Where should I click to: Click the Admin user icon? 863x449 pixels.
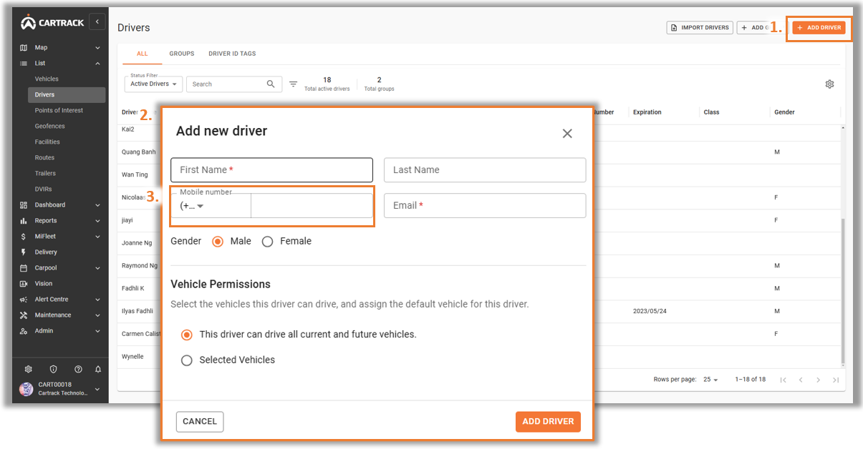24,331
